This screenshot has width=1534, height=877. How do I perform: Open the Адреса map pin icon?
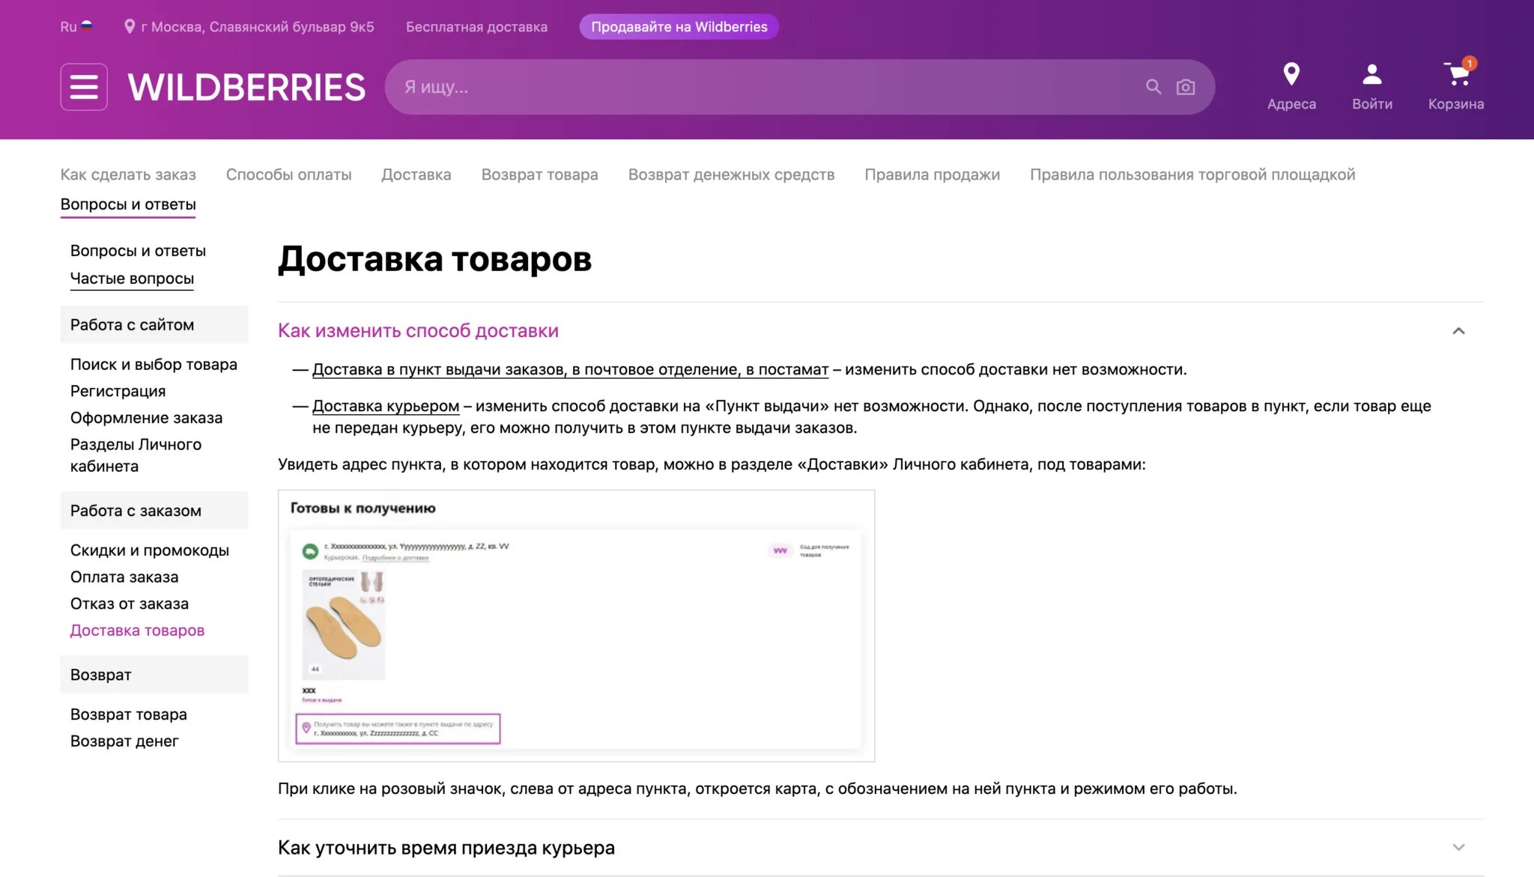click(1291, 74)
